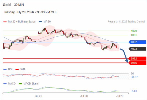Click the Jul 26 date axis marker
The height and width of the screenshot is (100, 147).
38,96
